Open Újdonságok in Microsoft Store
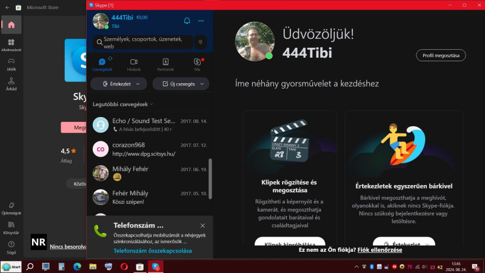 (12, 209)
